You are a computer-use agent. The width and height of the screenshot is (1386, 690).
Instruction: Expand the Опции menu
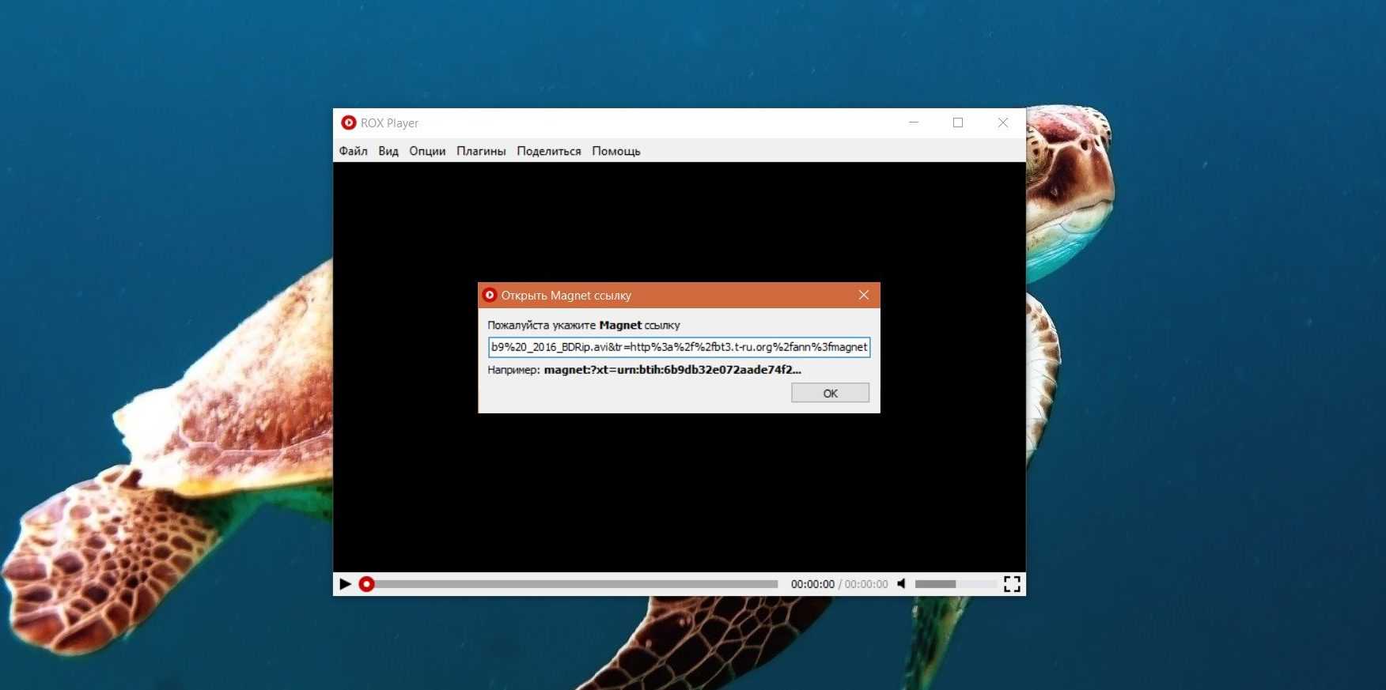point(427,151)
